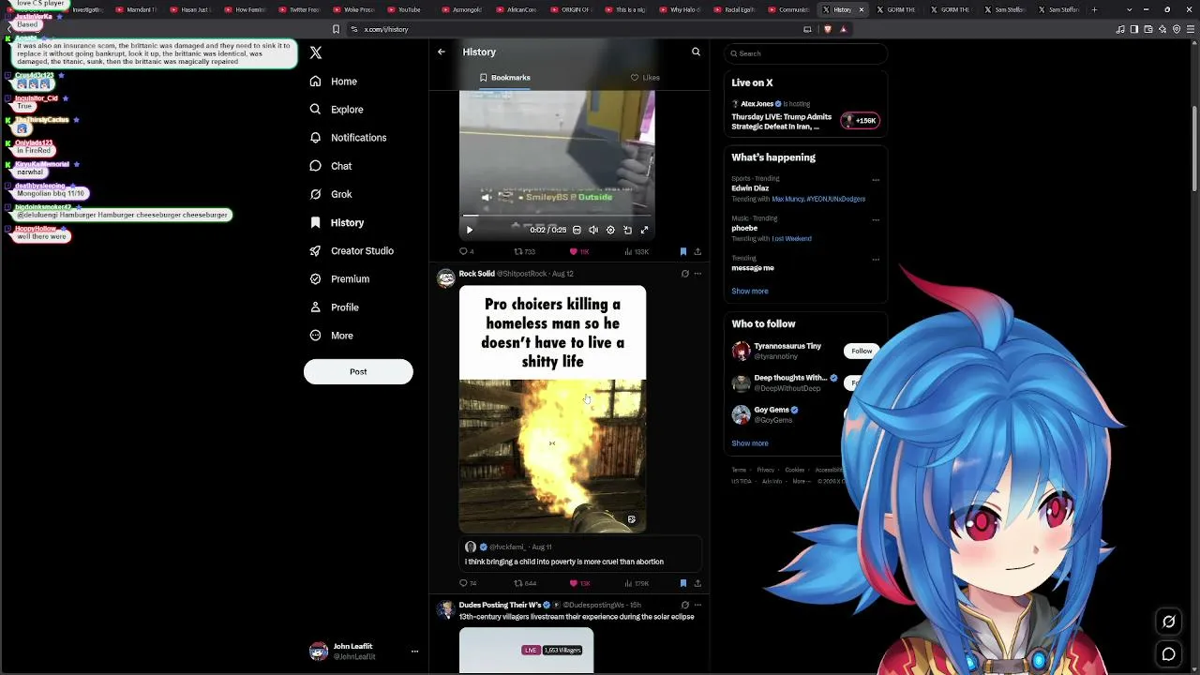
Task: Open more menu on Dudes Posting Their W's post
Action: pyautogui.click(x=697, y=606)
